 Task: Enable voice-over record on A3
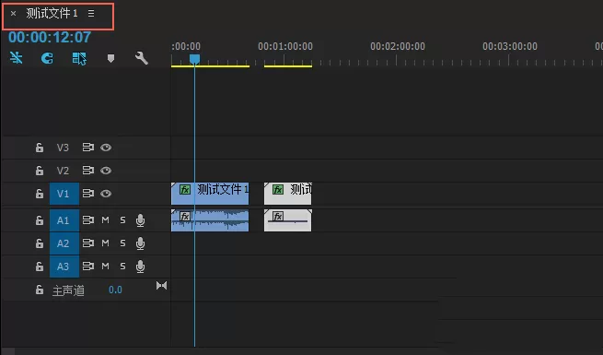(140, 266)
